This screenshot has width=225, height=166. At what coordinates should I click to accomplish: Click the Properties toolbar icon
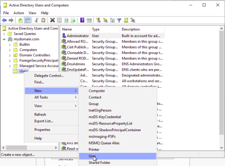tap(59, 20)
